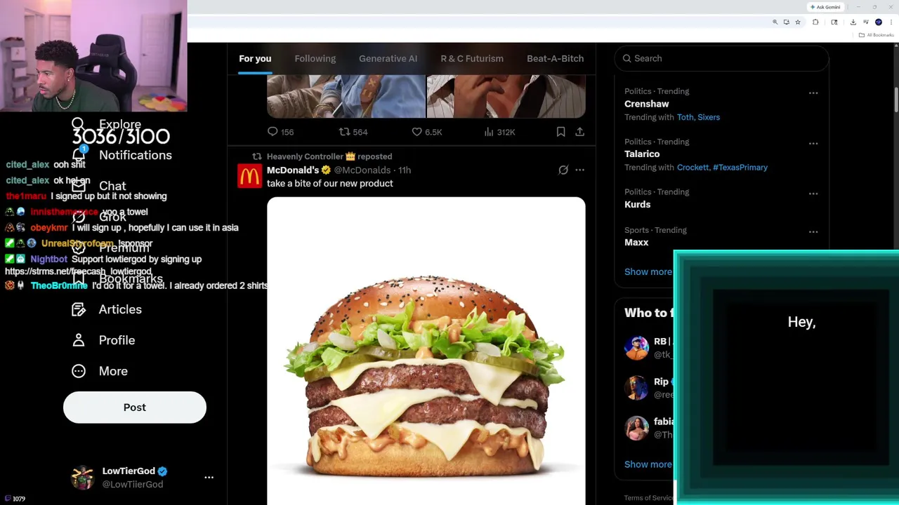
Task: Open more options on McDonald's post
Action: tap(579, 170)
